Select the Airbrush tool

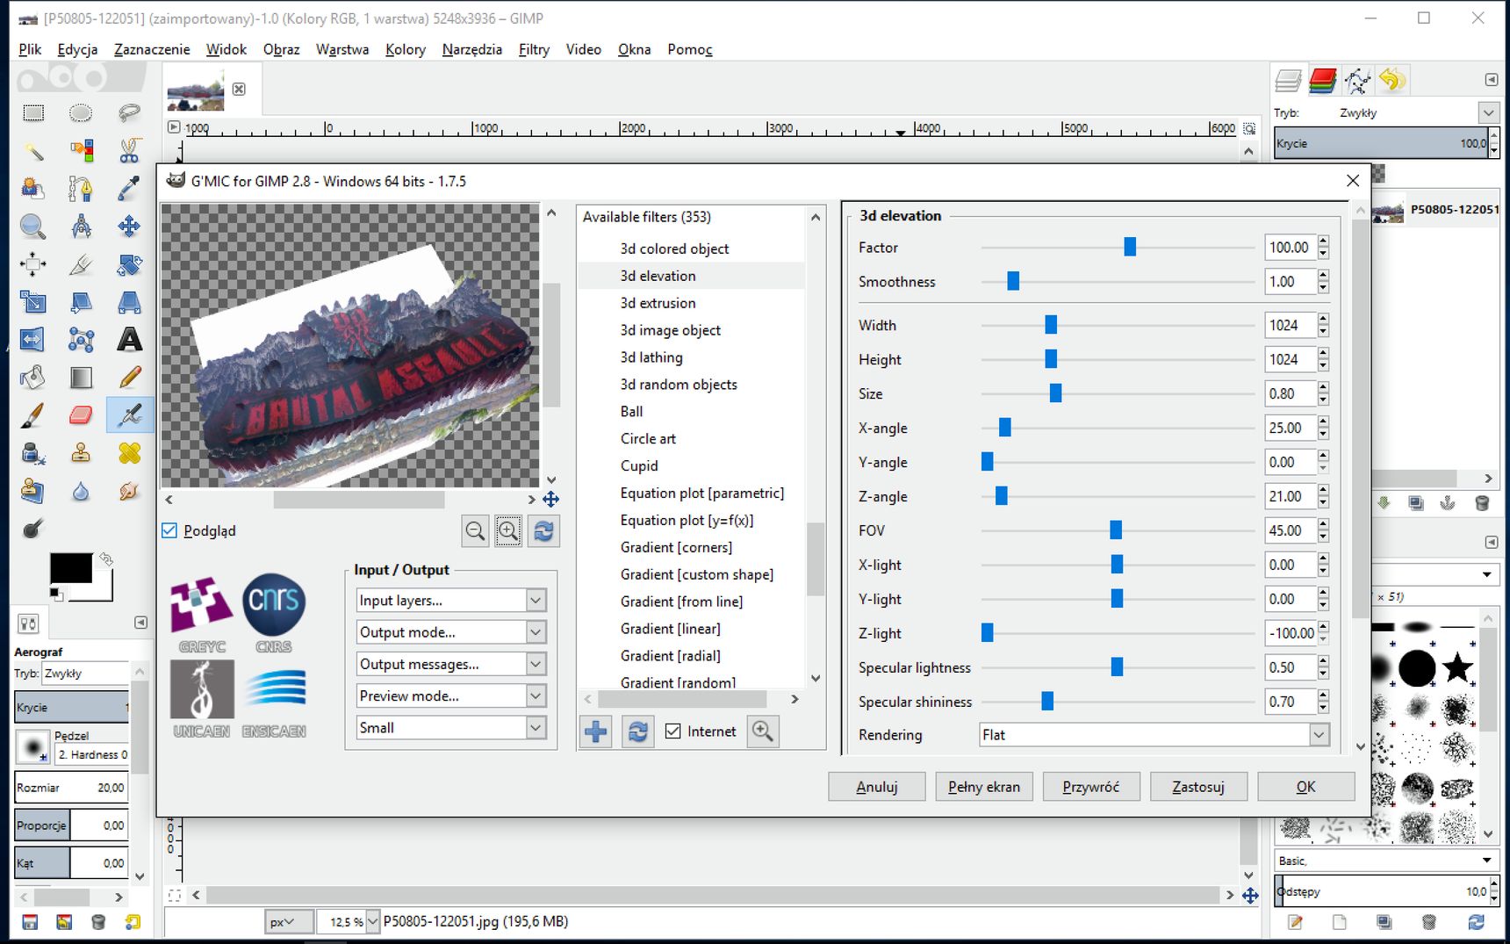click(x=129, y=414)
